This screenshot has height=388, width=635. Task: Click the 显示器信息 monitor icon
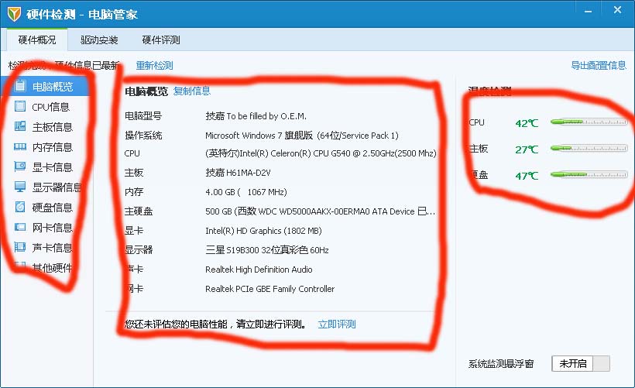[21, 187]
